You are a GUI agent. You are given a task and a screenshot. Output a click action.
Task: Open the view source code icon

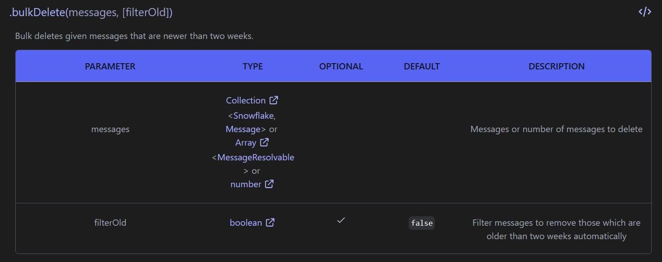tap(644, 12)
